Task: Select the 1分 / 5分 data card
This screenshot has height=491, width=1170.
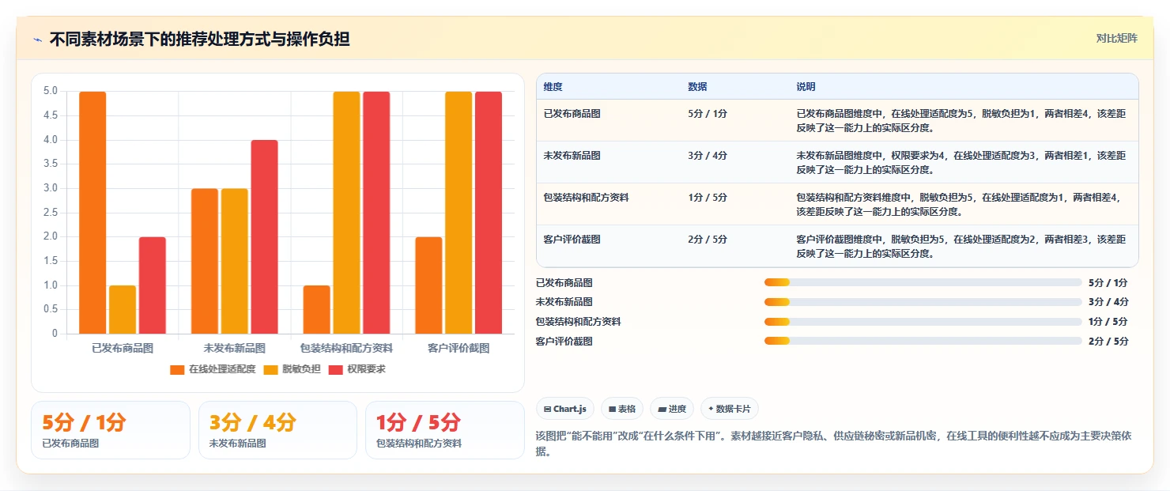Action: (445, 430)
